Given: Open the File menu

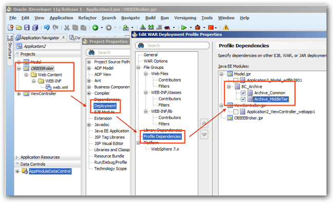Looking at the screenshot, I should point(13,18).
